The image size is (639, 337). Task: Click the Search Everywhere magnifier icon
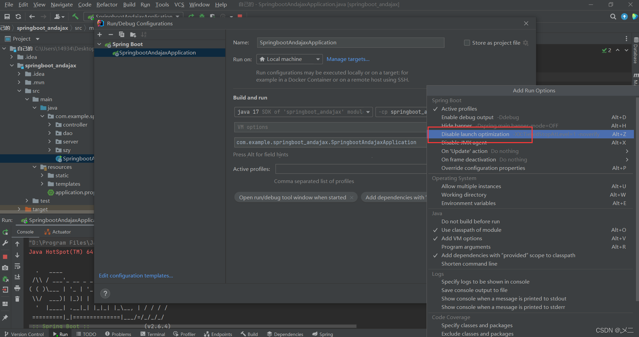(613, 17)
